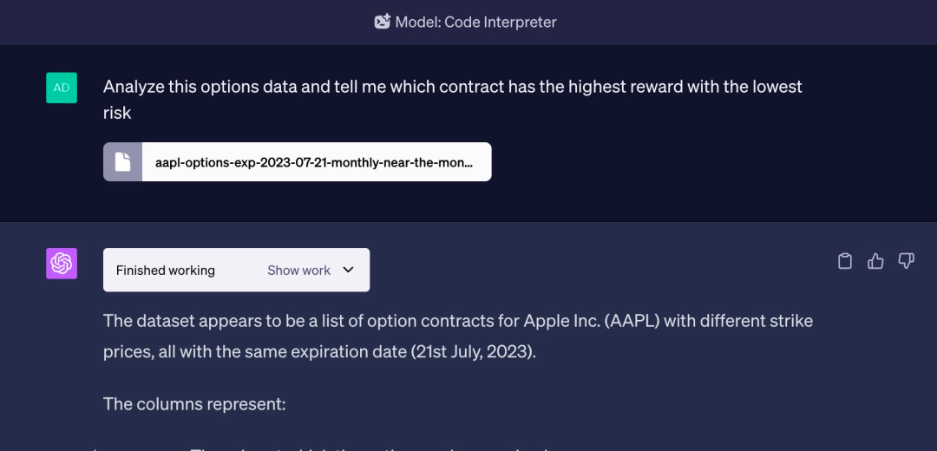The height and width of the screenshot is (451, 937).
Task: Open the aapl-options-exp-2023-07-21 file attachment
Action: [298, 162]
